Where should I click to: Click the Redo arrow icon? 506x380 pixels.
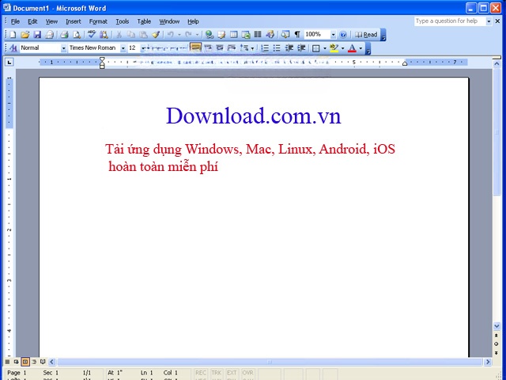click(188, 35)
